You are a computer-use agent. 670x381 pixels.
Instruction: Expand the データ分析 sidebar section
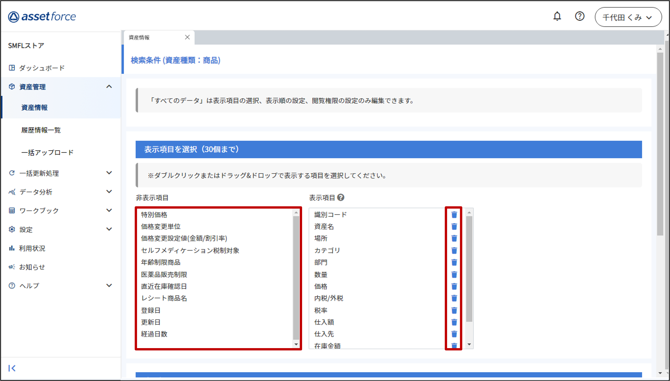point(109,192)
